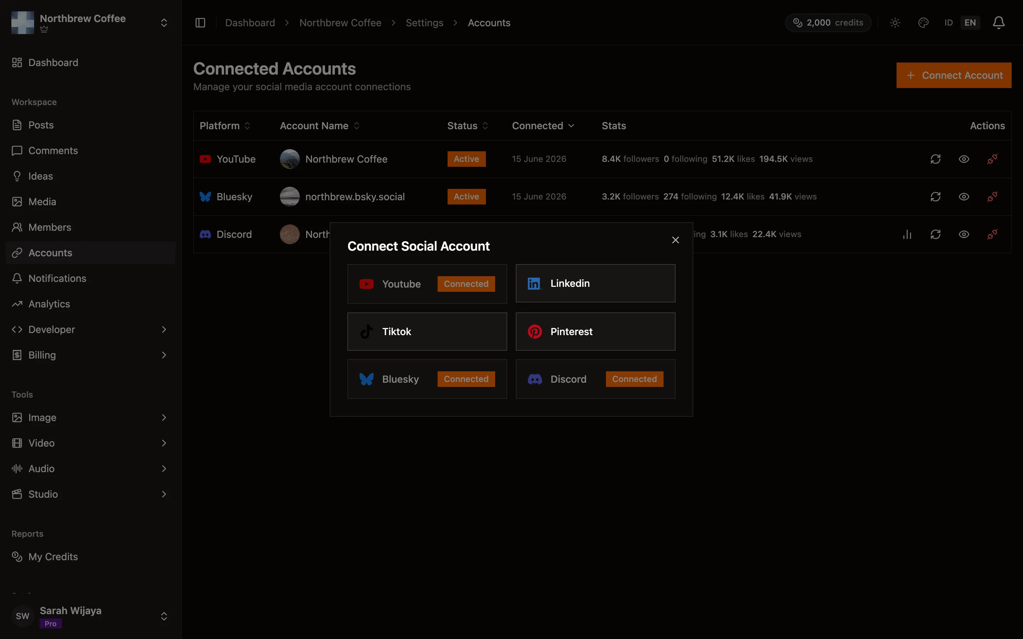Image resolution: width=1023 pixels, height=639 pixels.
Task: Click the Settings breadcrumb link
Action: [x=424, y=23]
